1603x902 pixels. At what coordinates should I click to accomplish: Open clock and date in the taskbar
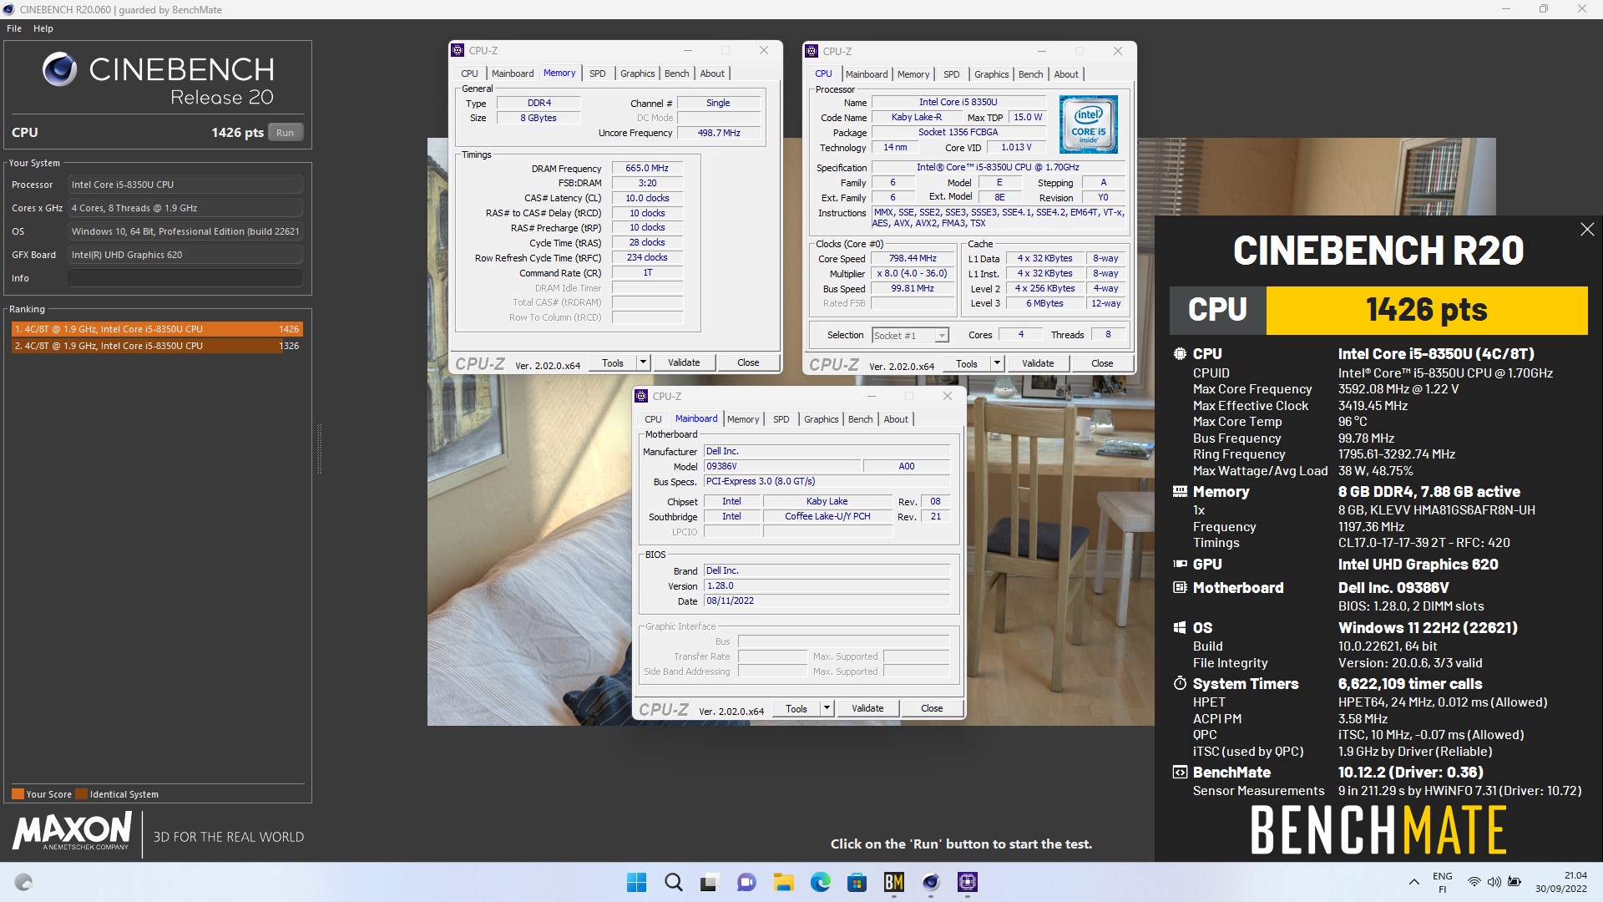coord(1560,882)
